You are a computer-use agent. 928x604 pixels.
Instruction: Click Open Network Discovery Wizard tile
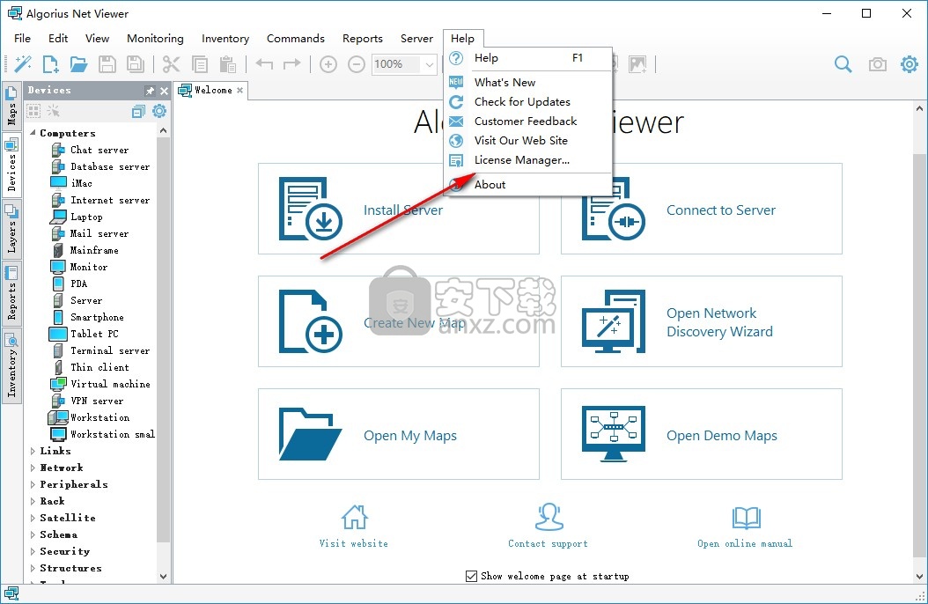[x=702, y=321]
